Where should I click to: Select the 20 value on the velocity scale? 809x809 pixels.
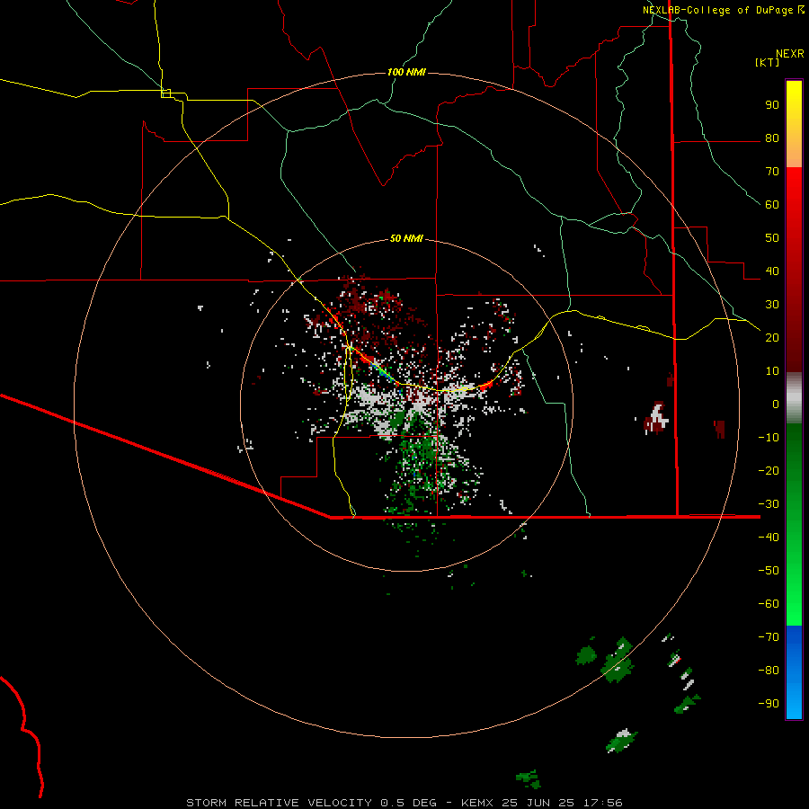pos(772,337)
